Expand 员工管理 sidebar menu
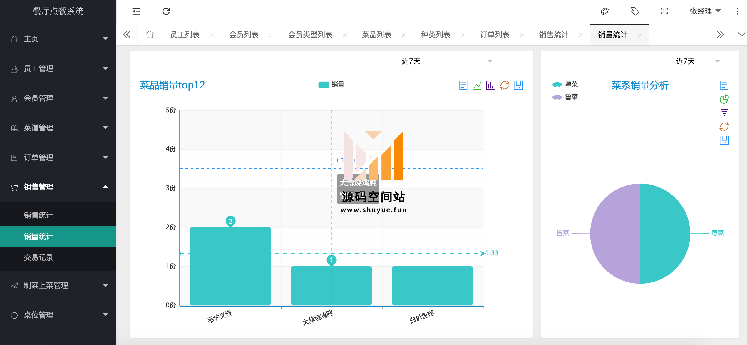 click(58, 68)
